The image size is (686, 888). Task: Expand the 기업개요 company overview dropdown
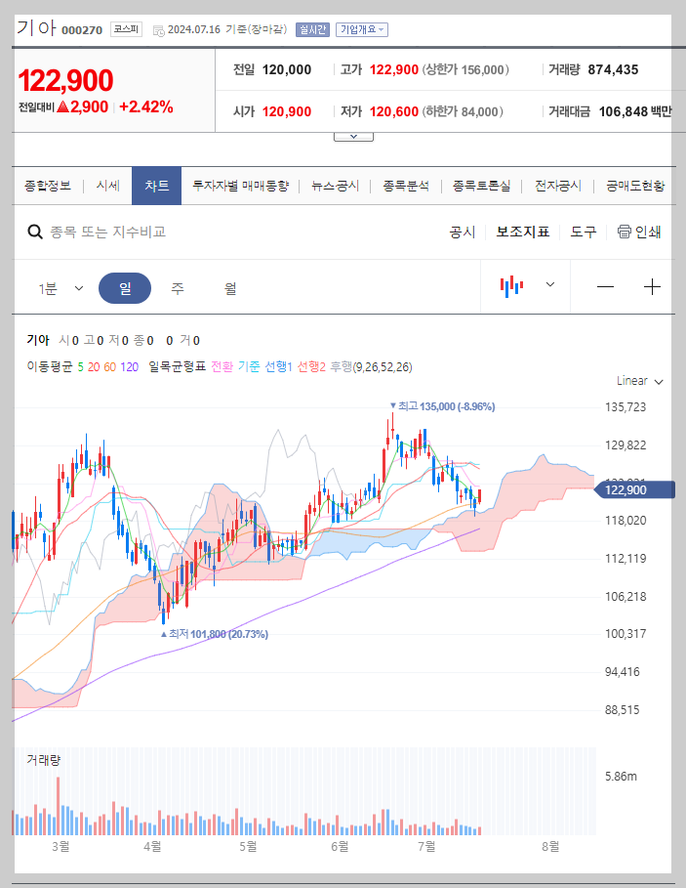click(360, 31)
